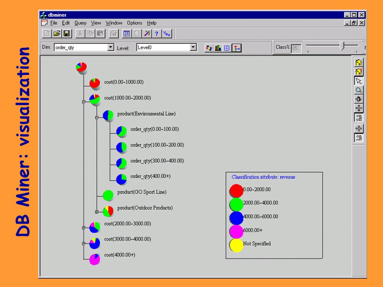Click the cost(2000.00~3000.00) label
383x287 pixels.
point(128,224)
